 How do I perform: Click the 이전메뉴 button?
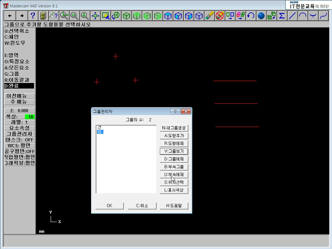click(x=19, y=96)
